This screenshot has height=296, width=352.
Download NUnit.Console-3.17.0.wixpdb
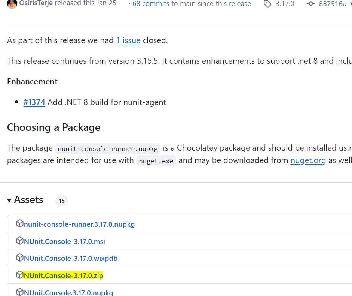point(71,258)
